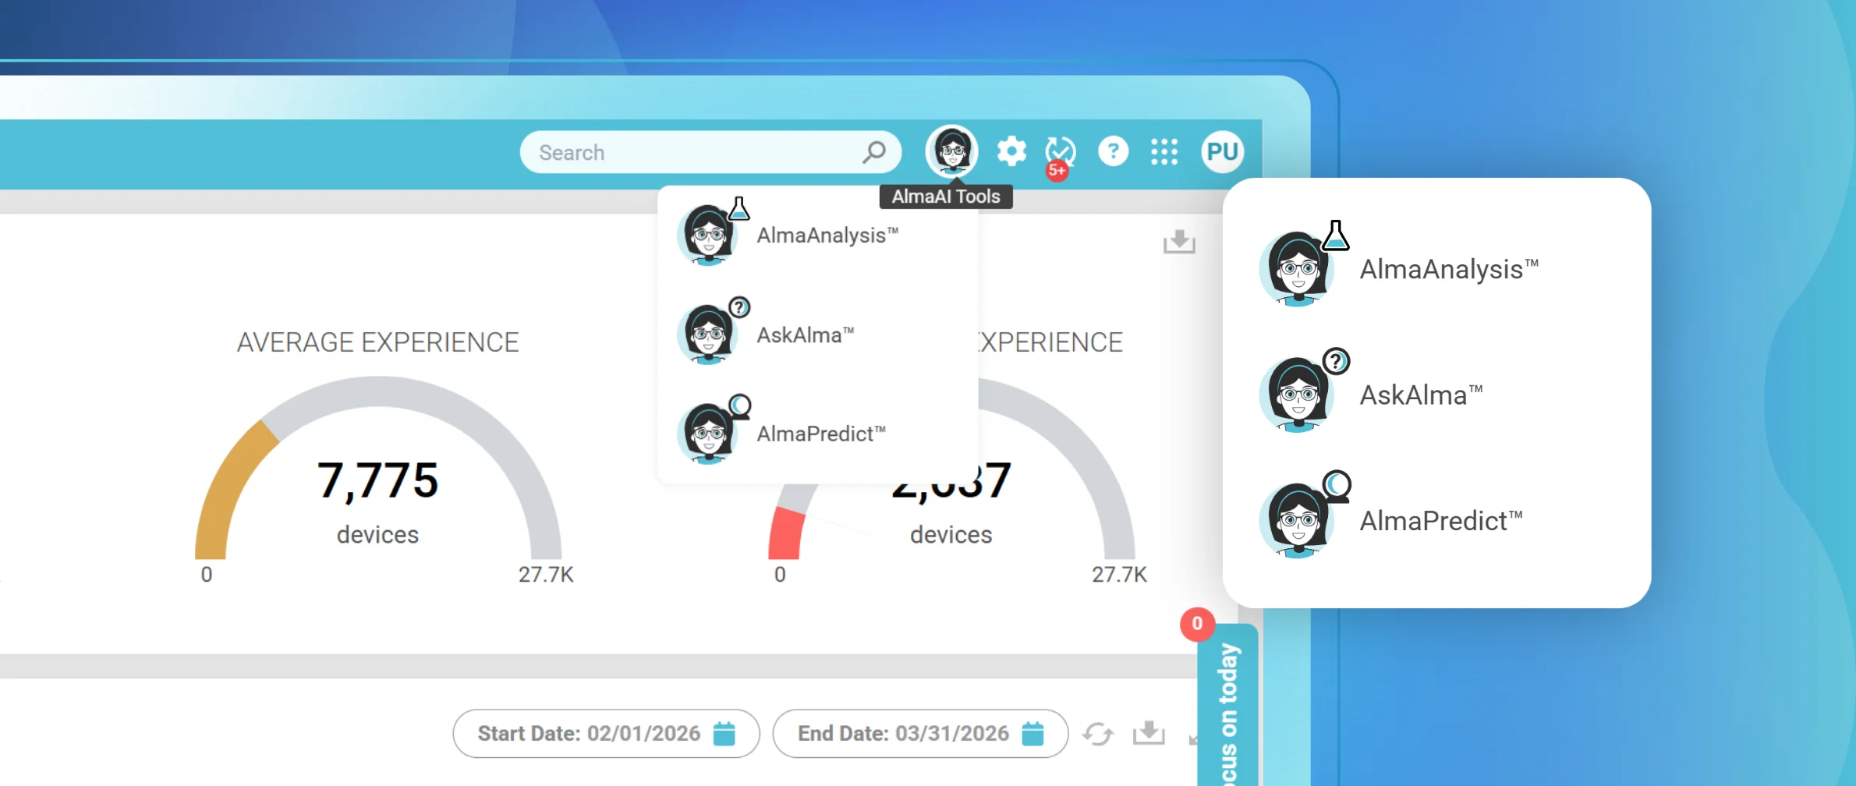Choose AlmaAnalysis in the enlarged white card

pyautogui.click(x=1436, y=268)
